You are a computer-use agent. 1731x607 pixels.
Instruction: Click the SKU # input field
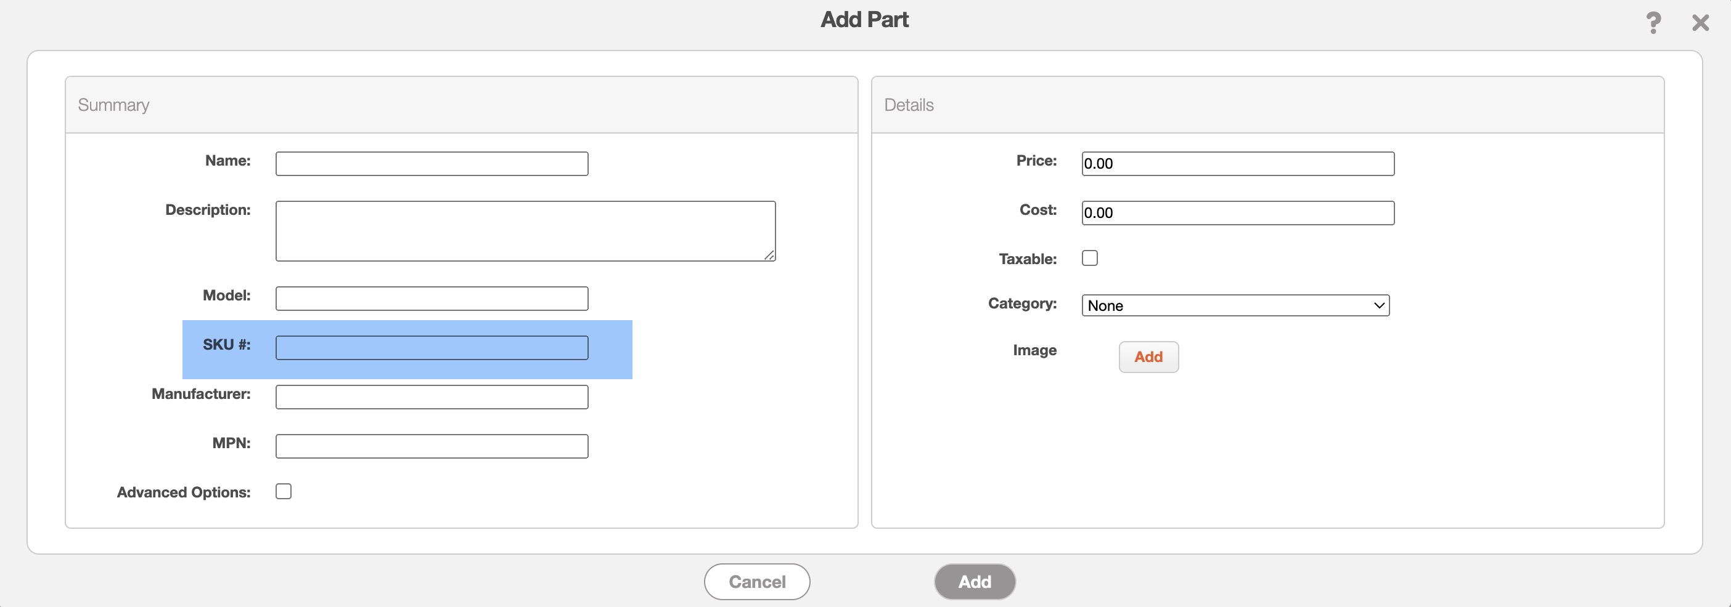tap(432, 348)
